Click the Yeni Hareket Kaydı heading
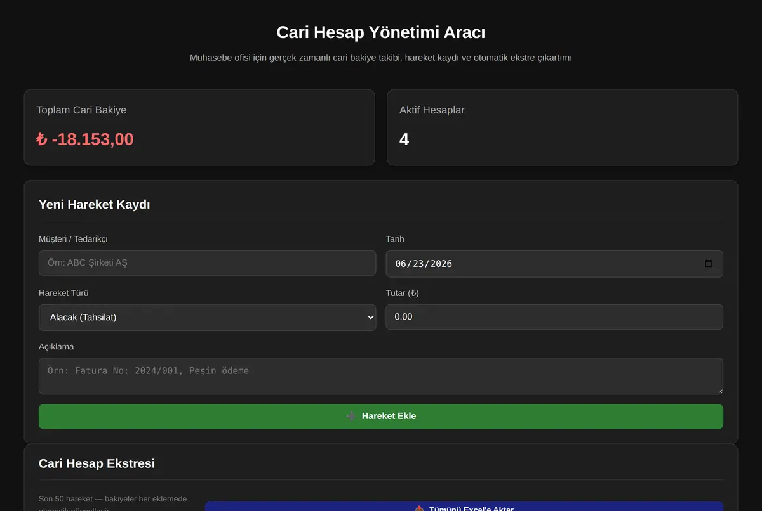The height and width of the screenshot is (511, 762). click(x=95, y=204)
